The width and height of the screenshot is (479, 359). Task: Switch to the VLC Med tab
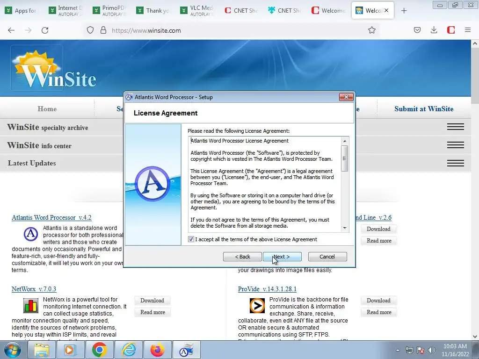pyautogui.click(x=197, y=11)
